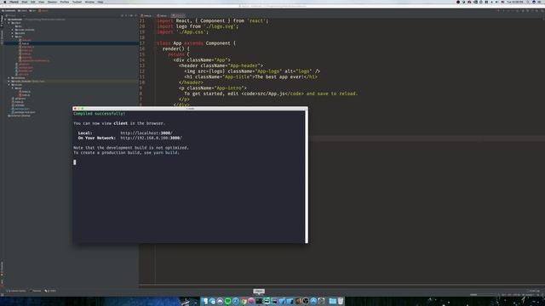This screenshot has height=306, width=545.
Task: Launch Google Chrome from the Dock
Action: (x=244, y=301)
